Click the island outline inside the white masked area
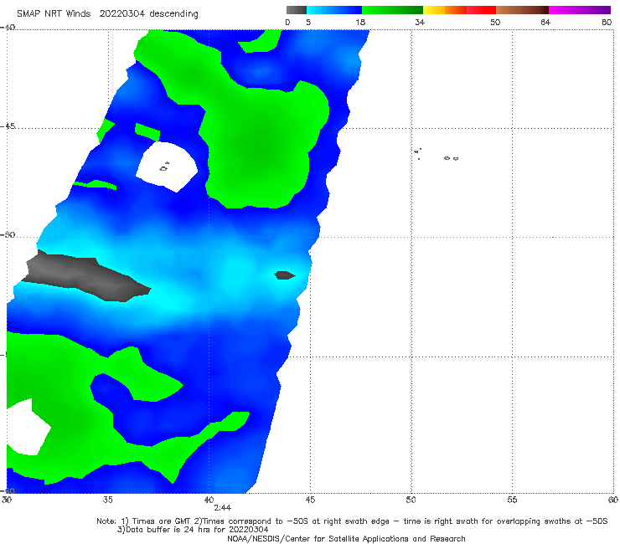 click(x=164, y=167)
